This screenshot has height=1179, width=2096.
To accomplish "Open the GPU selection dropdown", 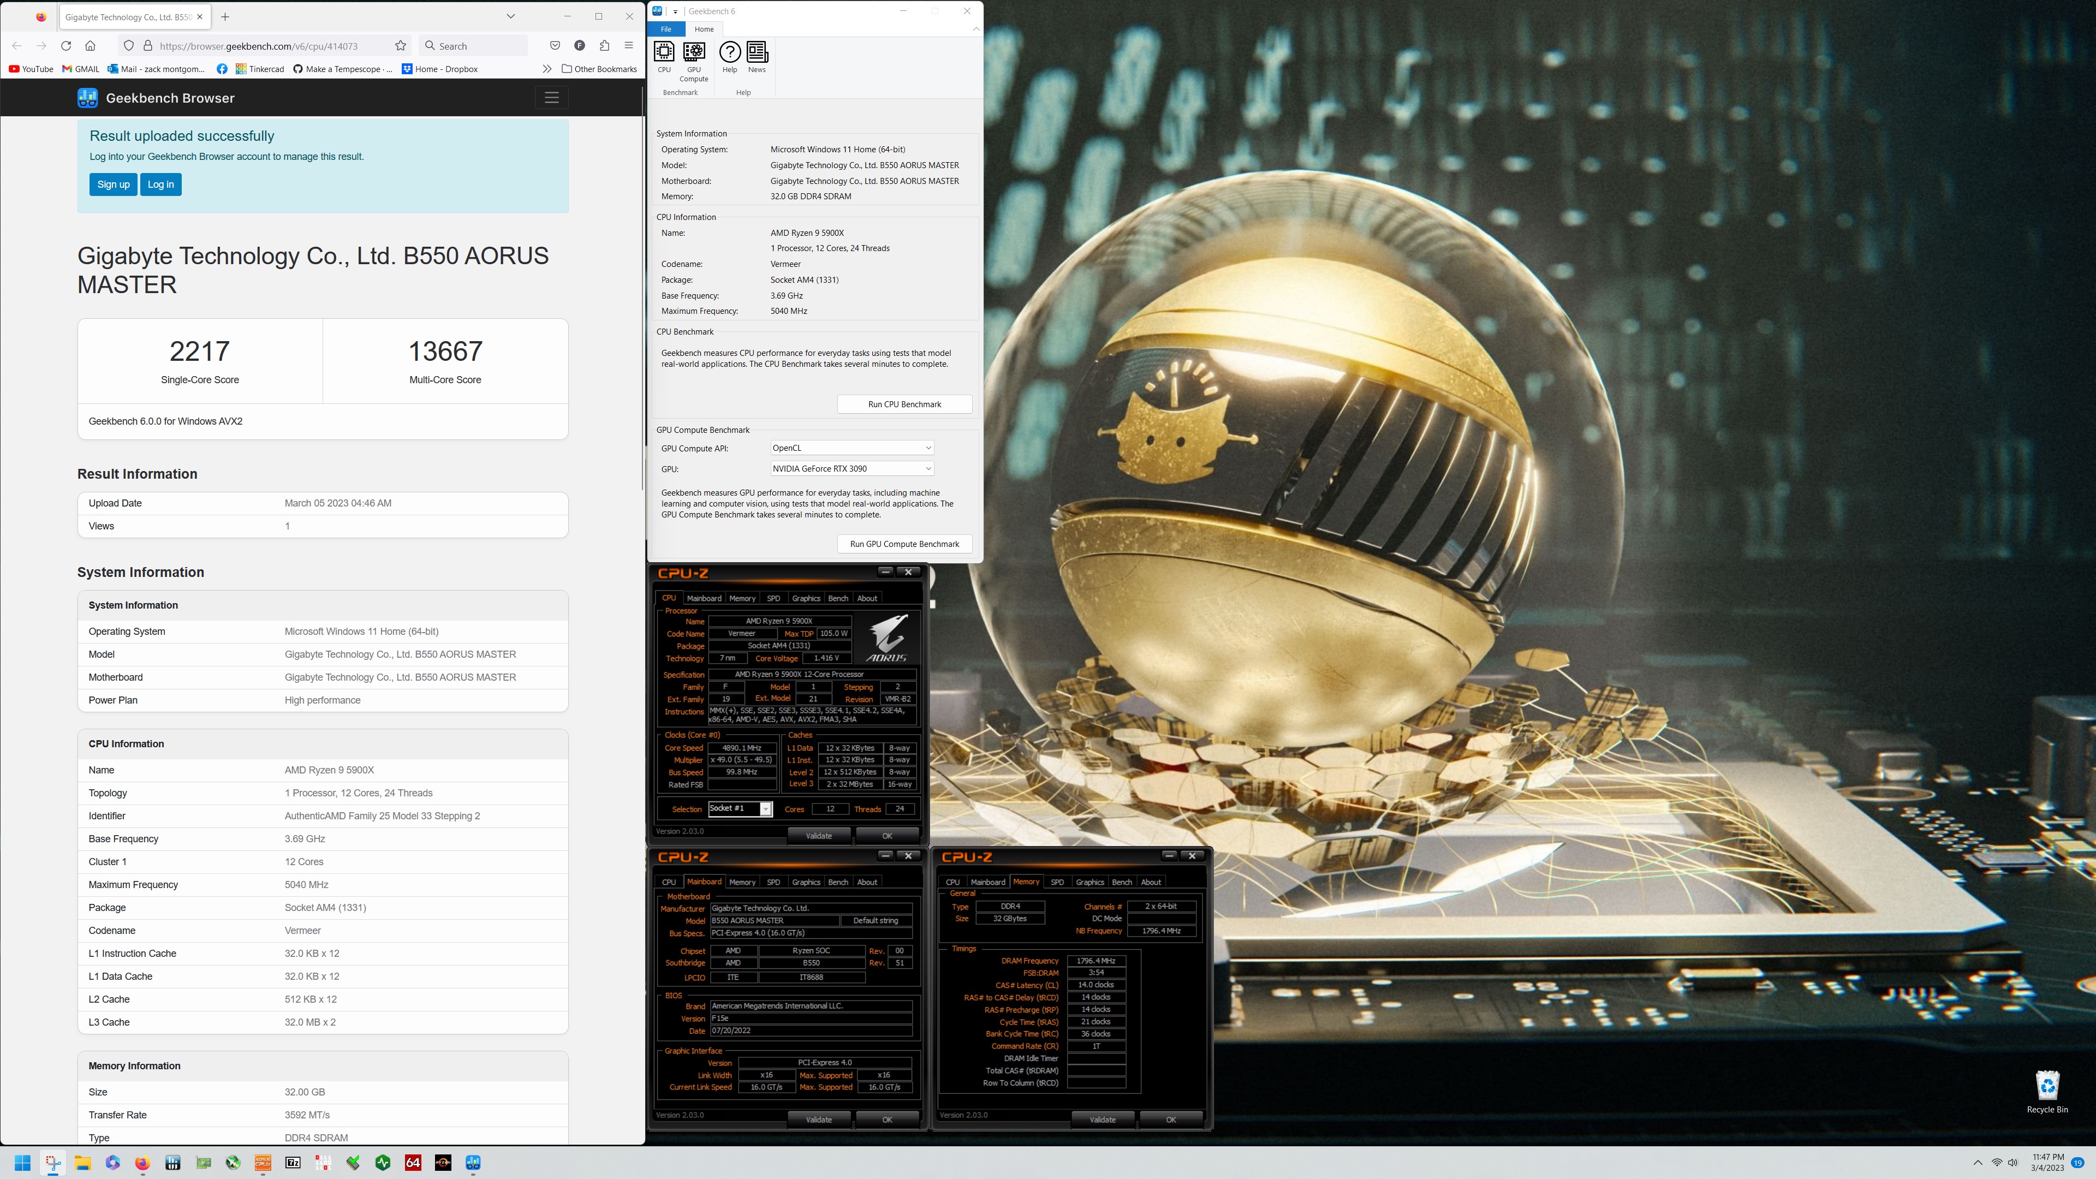I will click(x=851, y=469).
